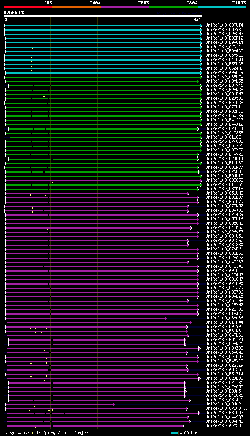Open hit UniRef100_Q9FWT4
The image size is (250, 436).
(x=225, y=25)
